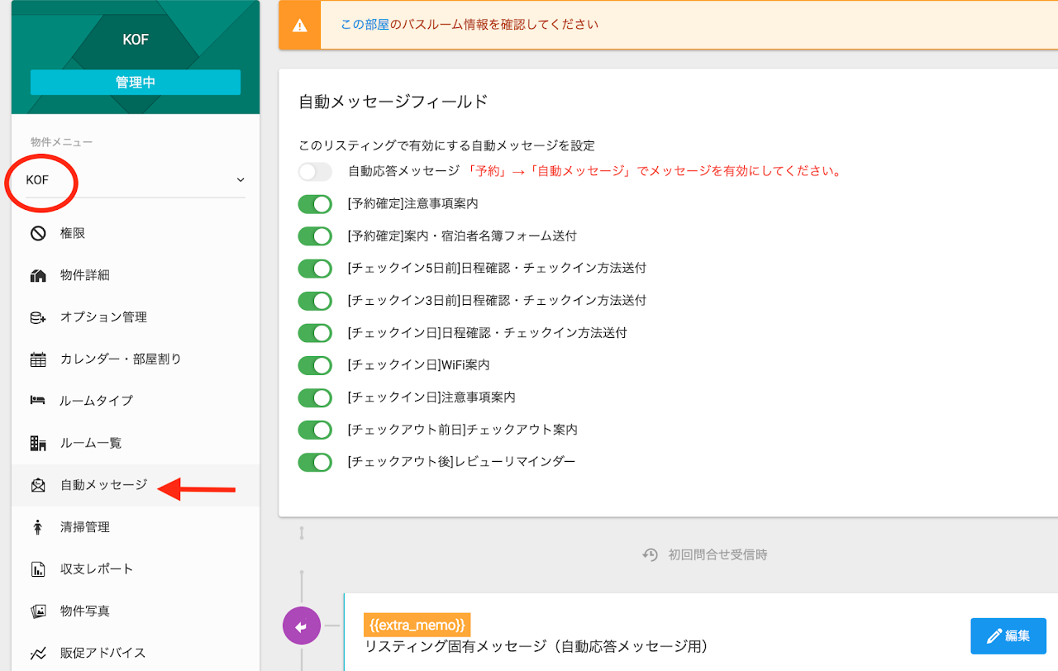Go to 物件写真 in sidebar
The image size is (1058, 671).
(x=85, y=612)
